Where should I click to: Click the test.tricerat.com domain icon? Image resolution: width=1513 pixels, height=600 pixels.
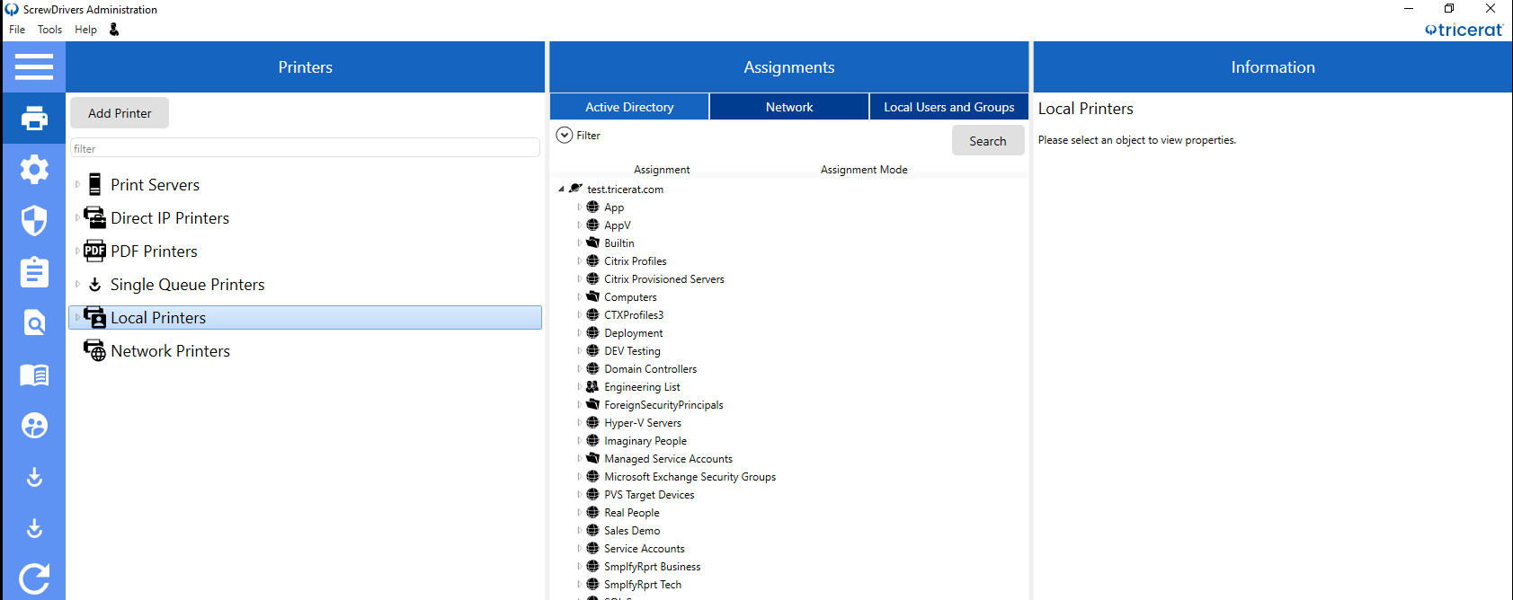point(575,189)
